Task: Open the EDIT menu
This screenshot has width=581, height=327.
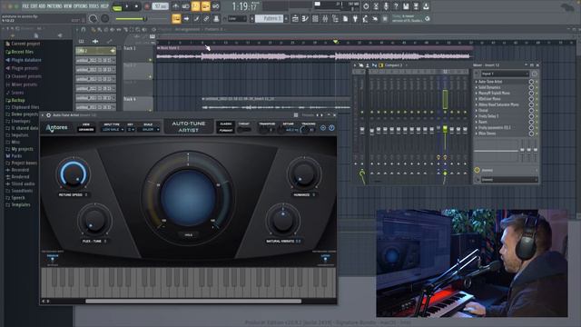Action: pyautogui.click(x=34, y=6)
